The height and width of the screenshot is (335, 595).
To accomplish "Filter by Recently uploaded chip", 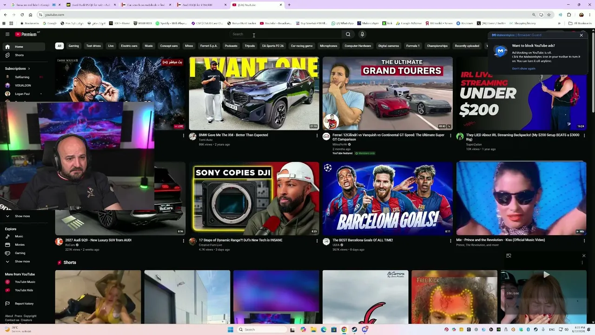I will [467, 46].
